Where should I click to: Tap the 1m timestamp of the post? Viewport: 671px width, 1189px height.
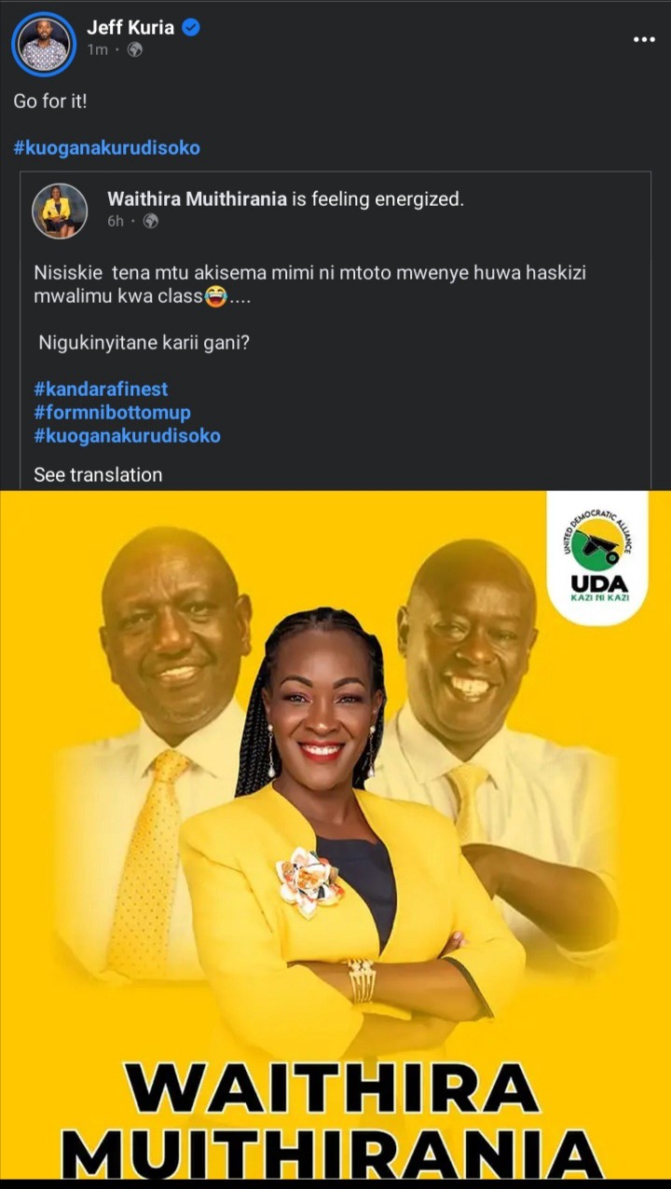pos(97,49)
